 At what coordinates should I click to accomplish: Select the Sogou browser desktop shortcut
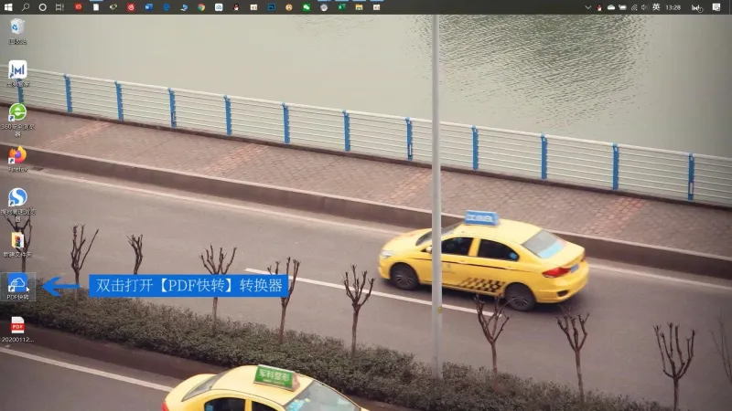click(17, 205)
